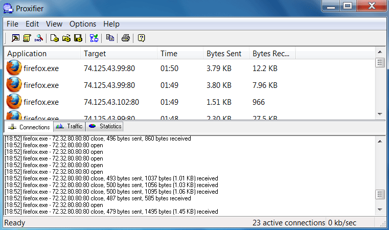Switch to the Statistics tab
Viewport: 389px width, 230px height.
pyautogui.click(x=105, y=126)
